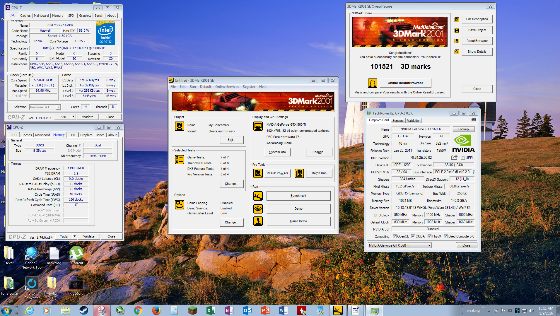The image size is (560, 316).
Task: Toggle the OpenCL checkbox
Action: 395,236
